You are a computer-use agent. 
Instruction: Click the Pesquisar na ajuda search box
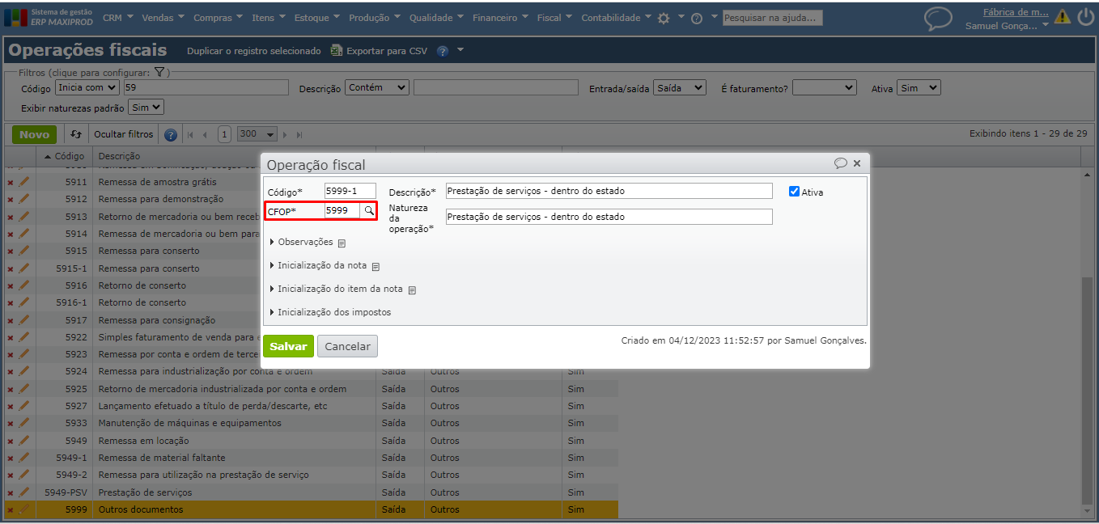[x=772, y=18]
